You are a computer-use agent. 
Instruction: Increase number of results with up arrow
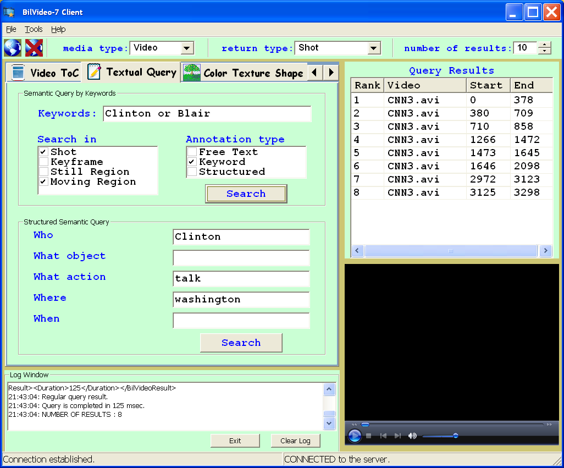pos(544,45)
